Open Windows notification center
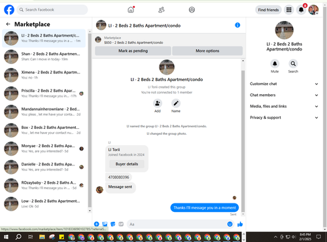Screen dimensions: 327x242 [x=318, y=237]
